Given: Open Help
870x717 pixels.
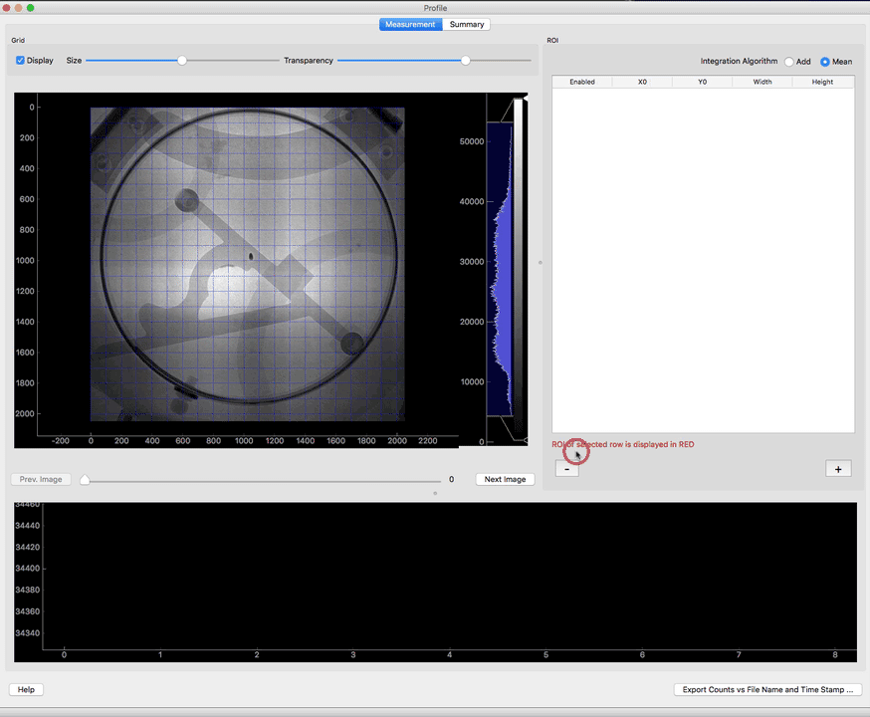Looking at the screenshot, I should [26, 689].
